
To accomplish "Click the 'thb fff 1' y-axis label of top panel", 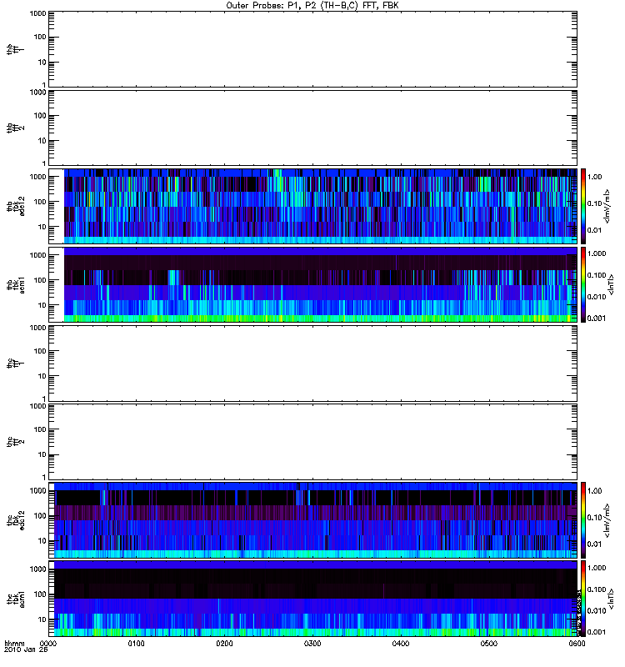I will 16,49.
